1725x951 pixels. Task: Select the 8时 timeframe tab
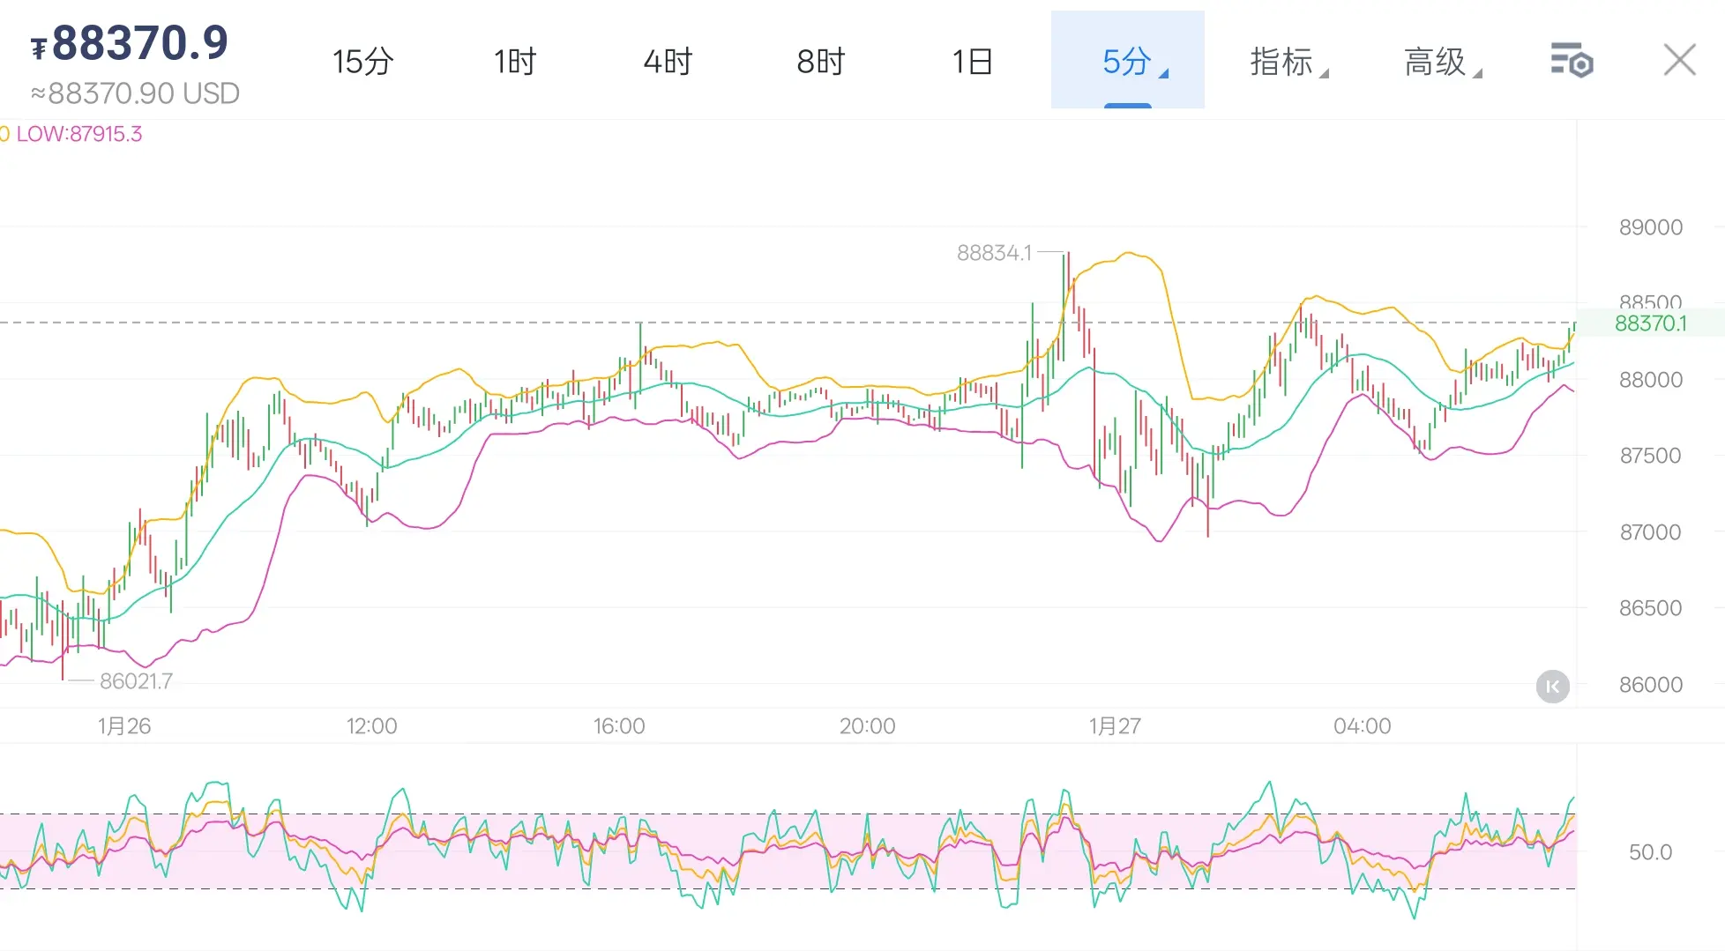pyautogui.click(x=820, y=61)
